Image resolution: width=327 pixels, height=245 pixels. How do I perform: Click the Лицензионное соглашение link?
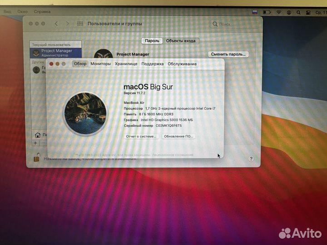pyautogui.click(x=173, y=155)
